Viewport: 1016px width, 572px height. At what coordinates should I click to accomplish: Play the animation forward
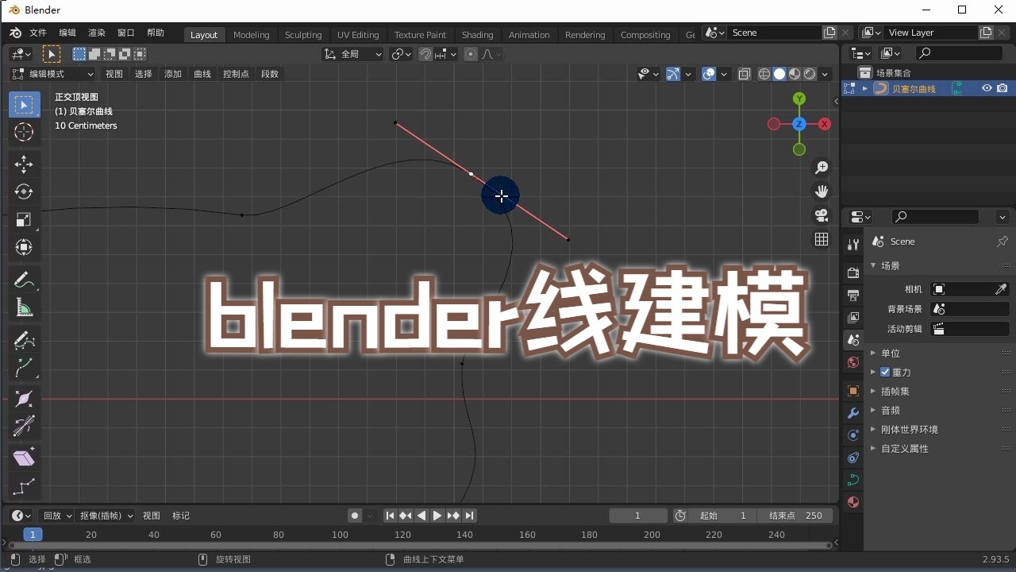pyautogui.click(x=437, y=516)
